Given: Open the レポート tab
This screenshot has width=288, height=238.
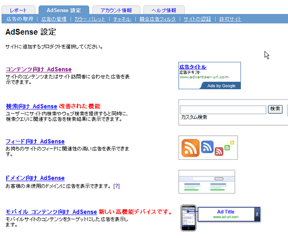Looking at the screenshot, I should (x=18, y=10).
